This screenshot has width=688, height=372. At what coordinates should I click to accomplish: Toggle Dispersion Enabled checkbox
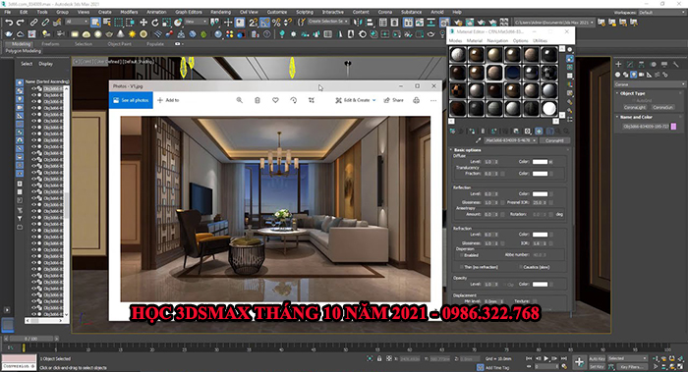[462, 255]
